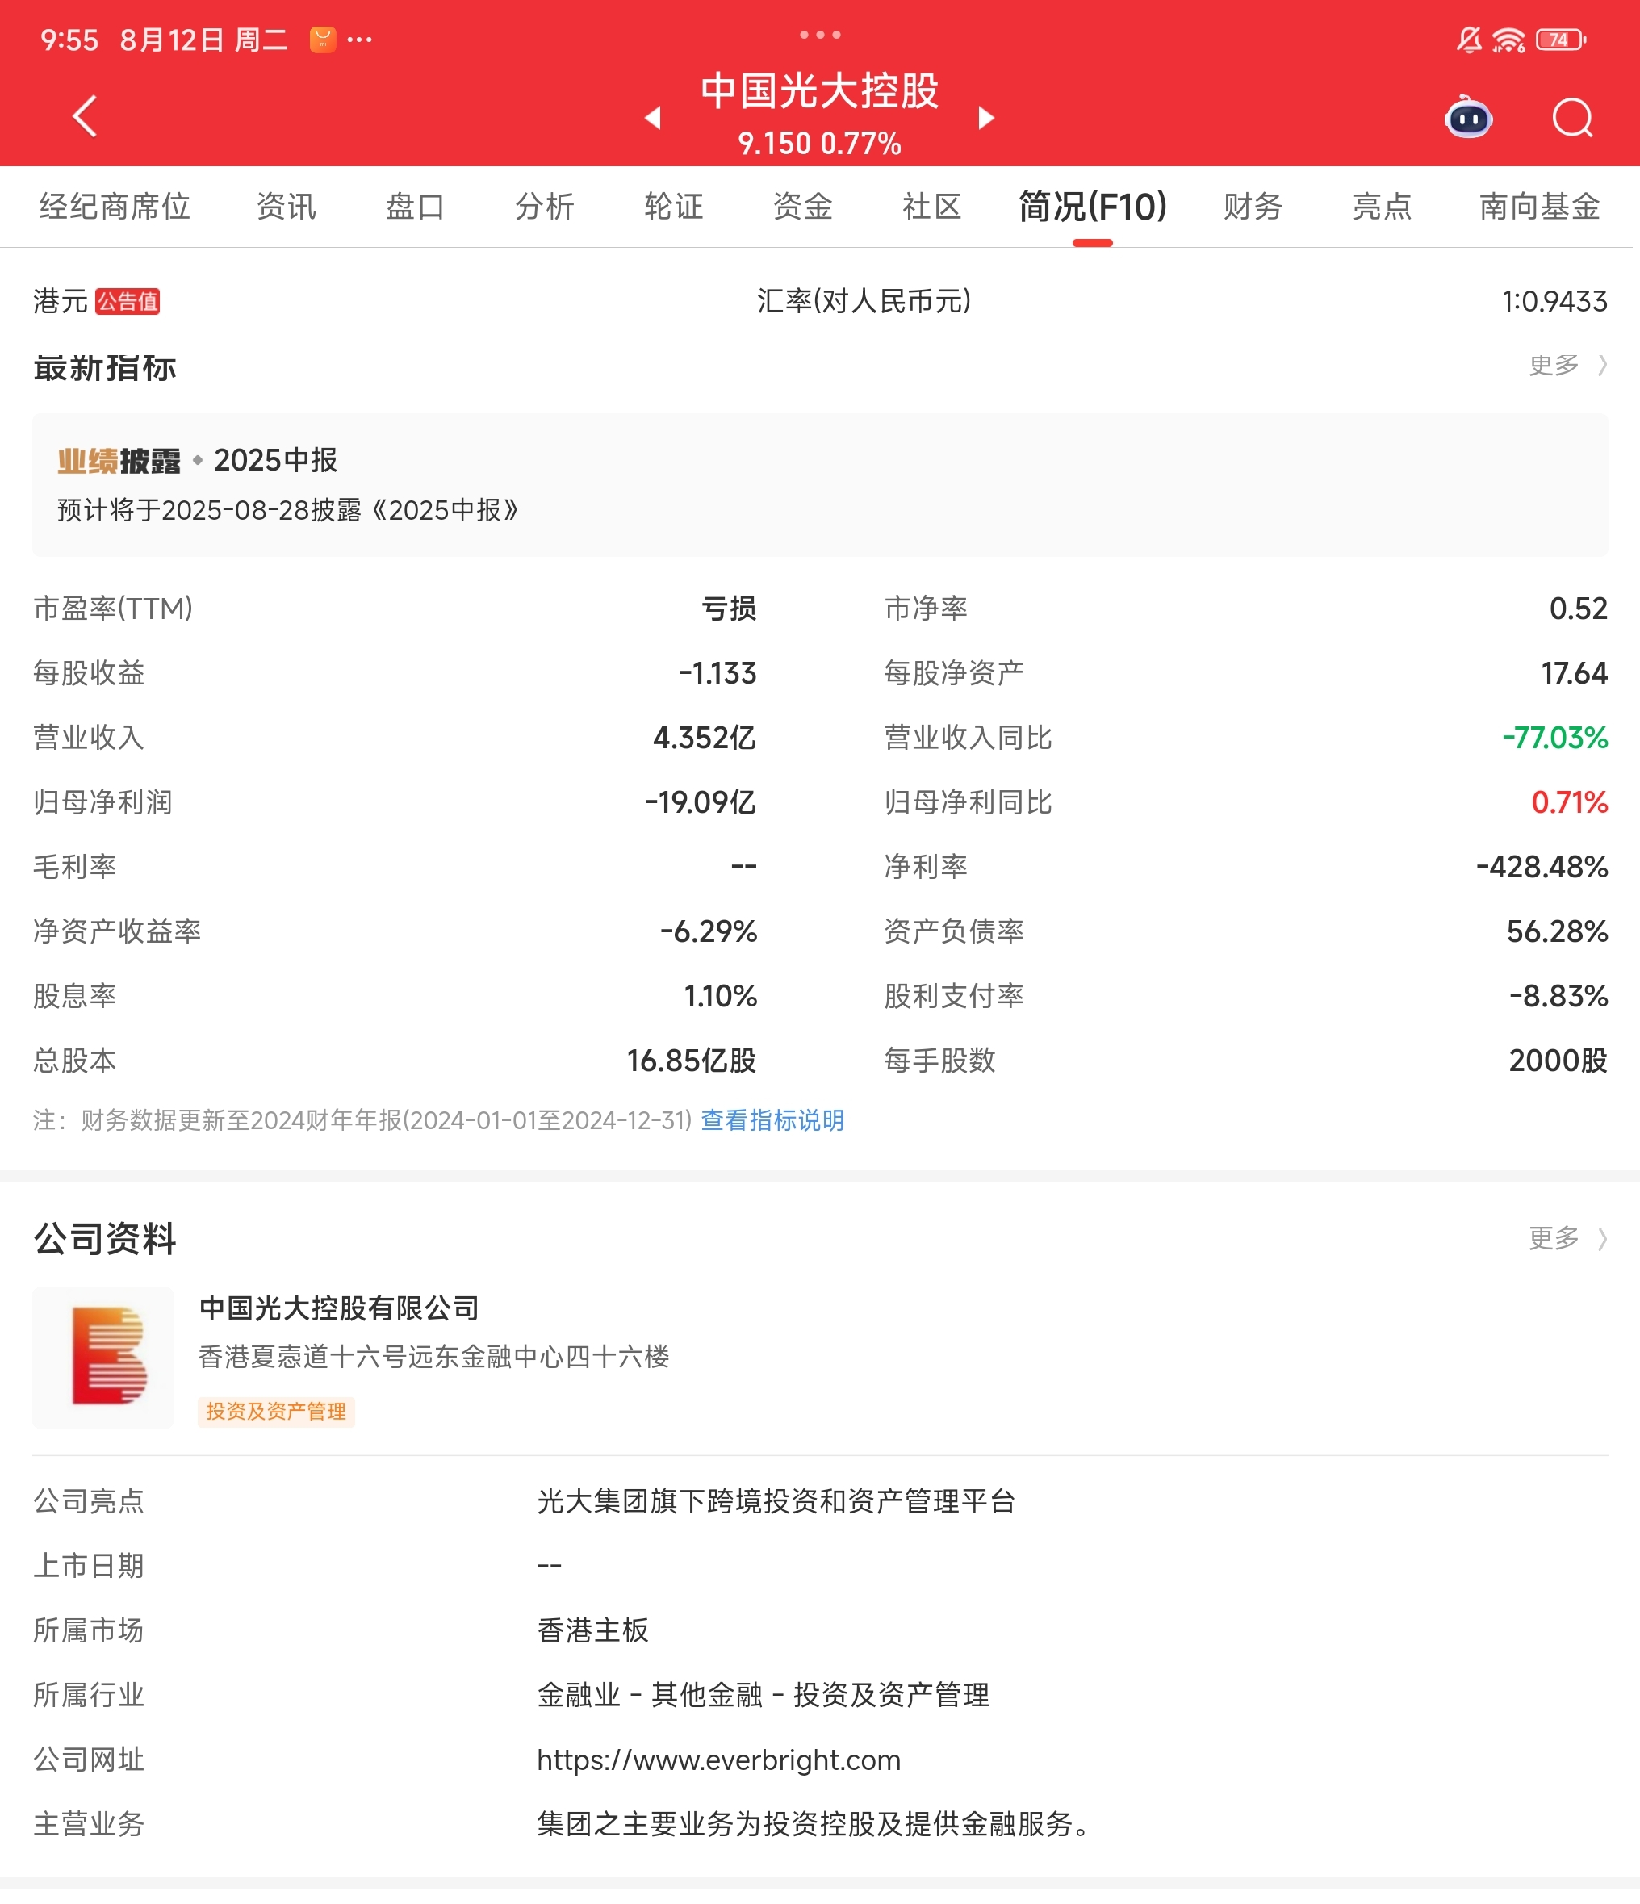Open the 社区 tab

pos(931,207)
